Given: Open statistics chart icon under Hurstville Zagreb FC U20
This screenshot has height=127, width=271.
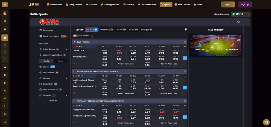Looking at the screenshot, I should coord(74,122).
